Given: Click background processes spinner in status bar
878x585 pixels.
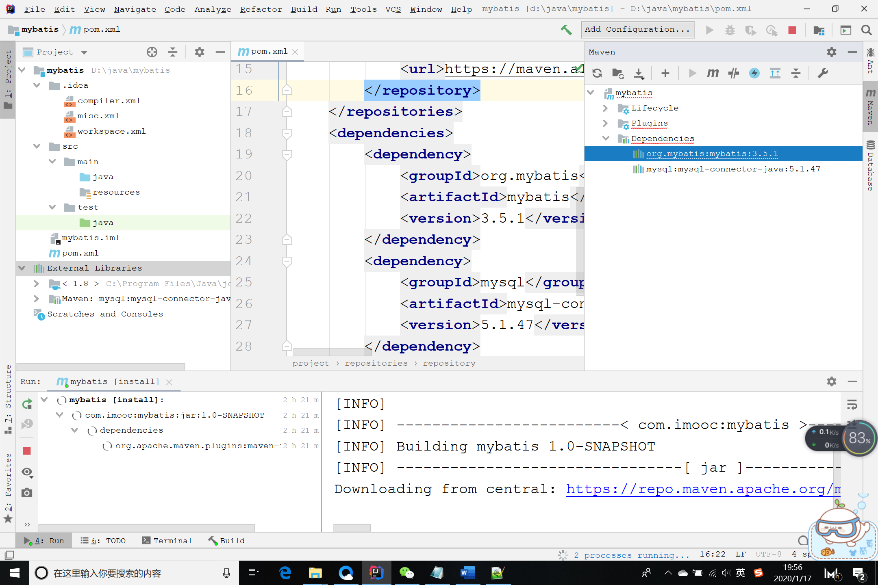Looking at the screenshot, I should [563, 555].
